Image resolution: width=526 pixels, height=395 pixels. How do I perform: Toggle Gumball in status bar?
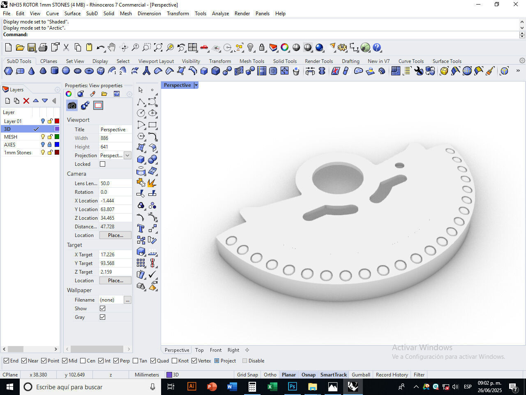click(x=361, y=375)
